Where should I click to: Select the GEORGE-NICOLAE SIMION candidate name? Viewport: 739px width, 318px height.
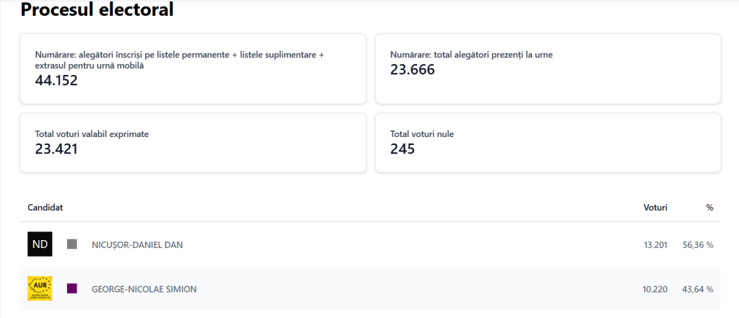(x=144, y=289)
